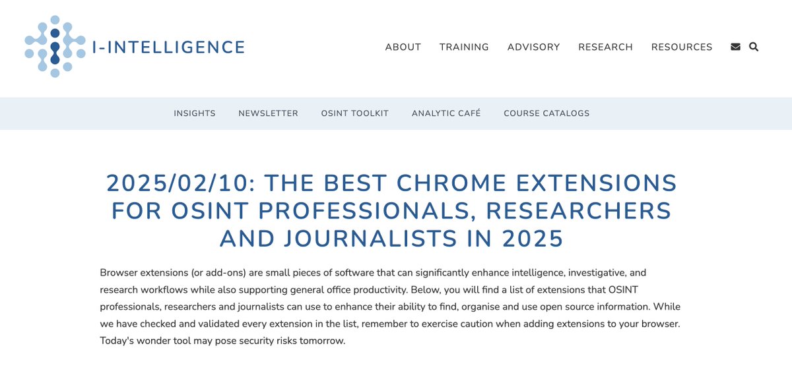
Task: Open the ADVISORY menu
Action: click(x=533, y=47)
